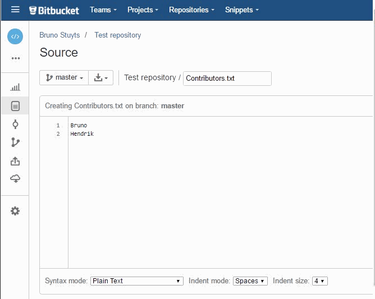Open the more actions ellipsis in sidebar
This screenshot has height=299, width=375.
(15, 58)
